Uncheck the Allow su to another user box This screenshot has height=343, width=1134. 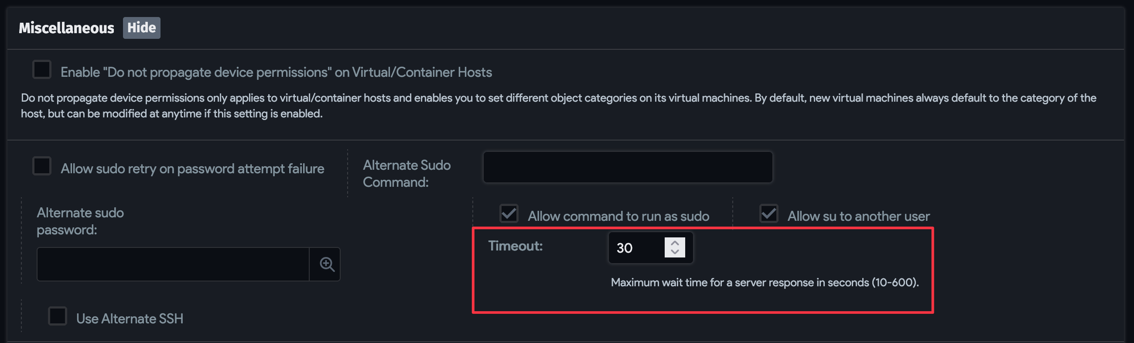click(x=769, y=213)
